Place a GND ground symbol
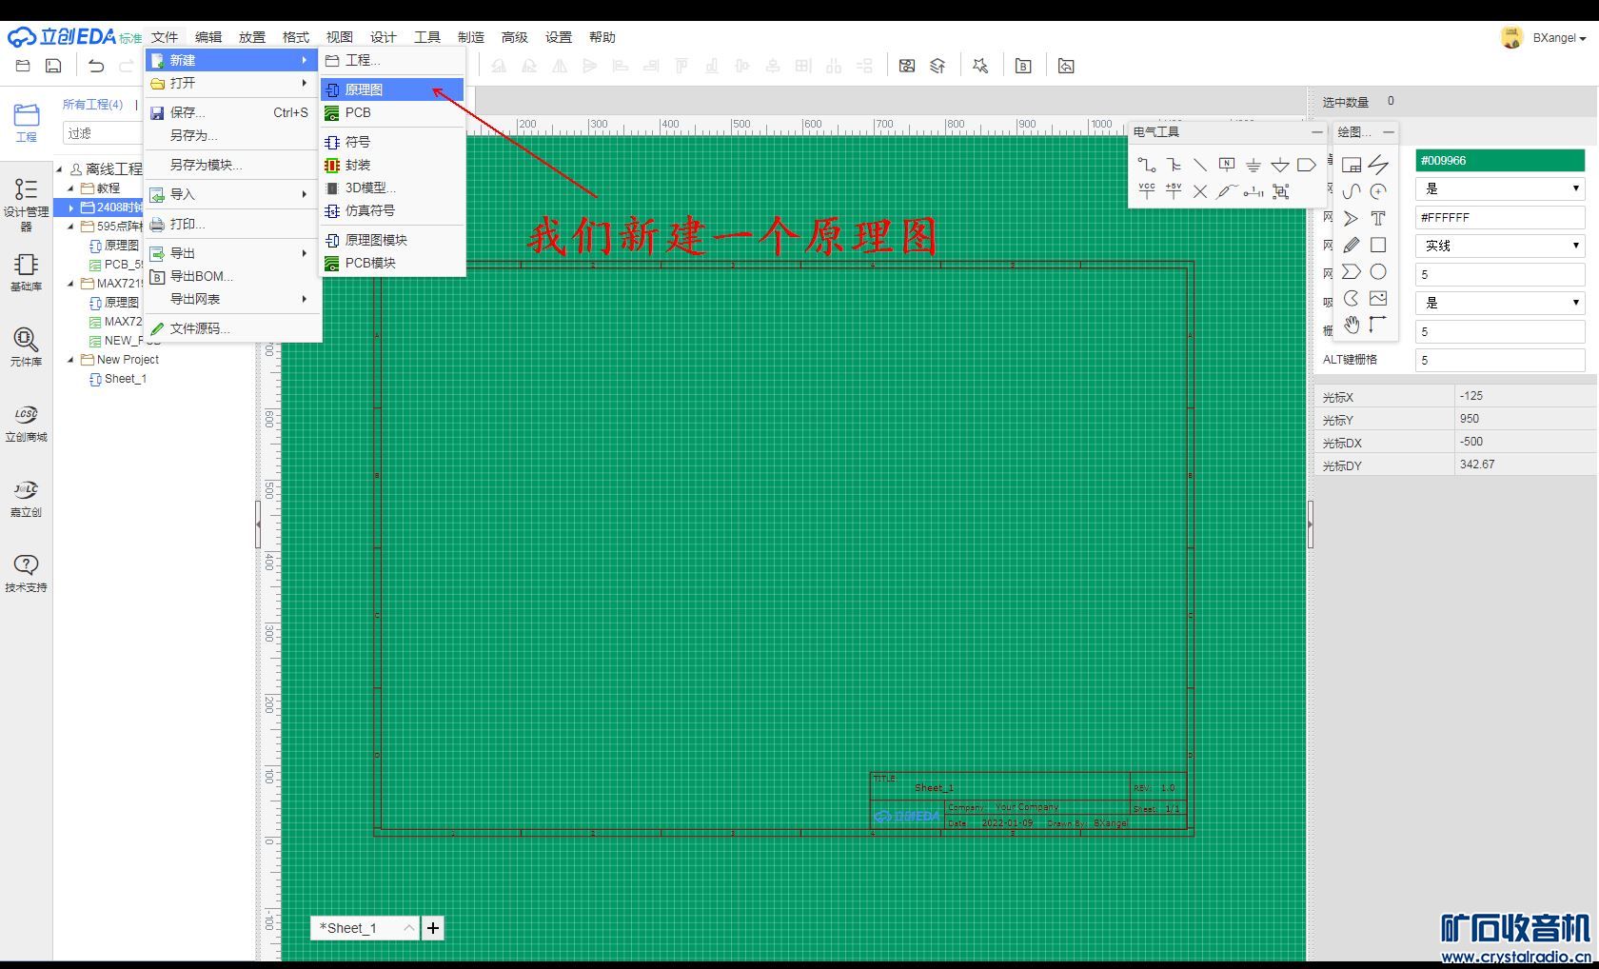1599x969 pixels. (x=1254, y=165)
